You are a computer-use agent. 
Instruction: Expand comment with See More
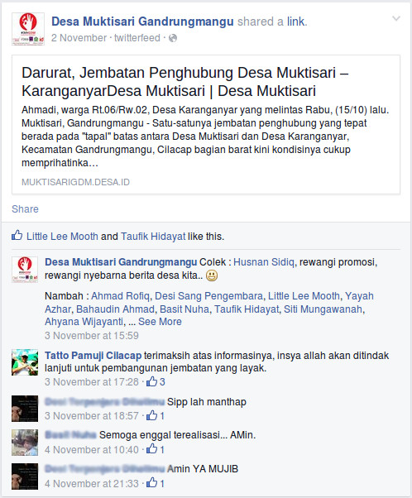tap(160, 322)
